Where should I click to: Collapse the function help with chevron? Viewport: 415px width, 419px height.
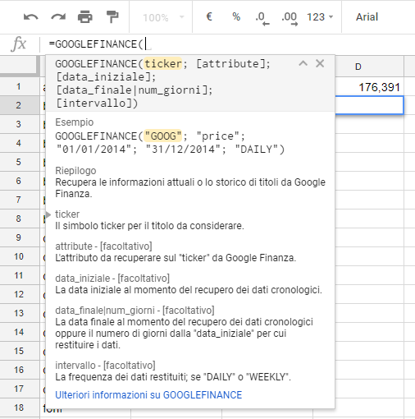pos(303,63)
